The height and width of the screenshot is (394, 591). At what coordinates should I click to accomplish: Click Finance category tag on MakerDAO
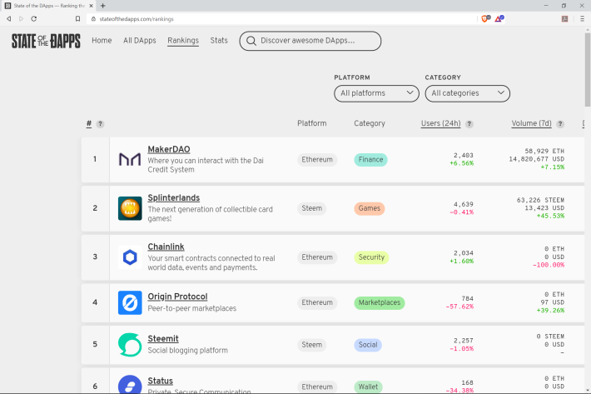pyautogui.click(x=370, y=159)
